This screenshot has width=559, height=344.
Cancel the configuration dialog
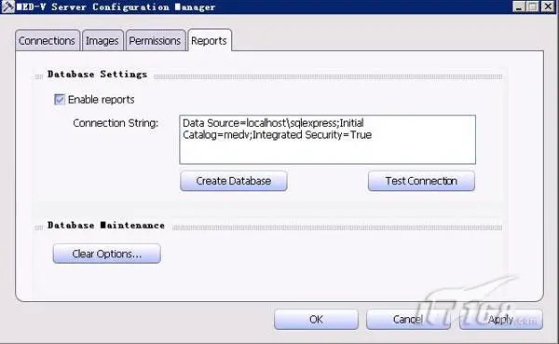[x=408, y=319]
